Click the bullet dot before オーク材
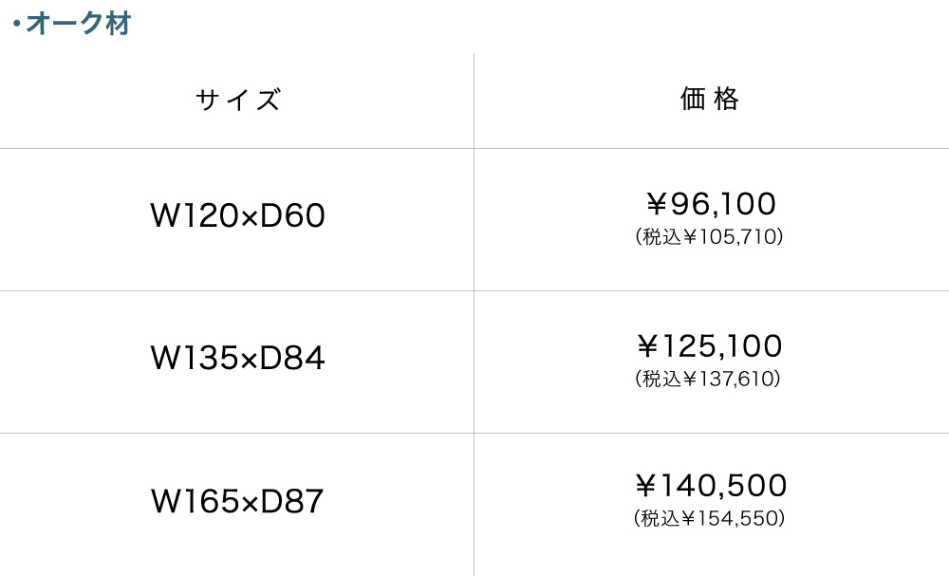 (17, 25)
